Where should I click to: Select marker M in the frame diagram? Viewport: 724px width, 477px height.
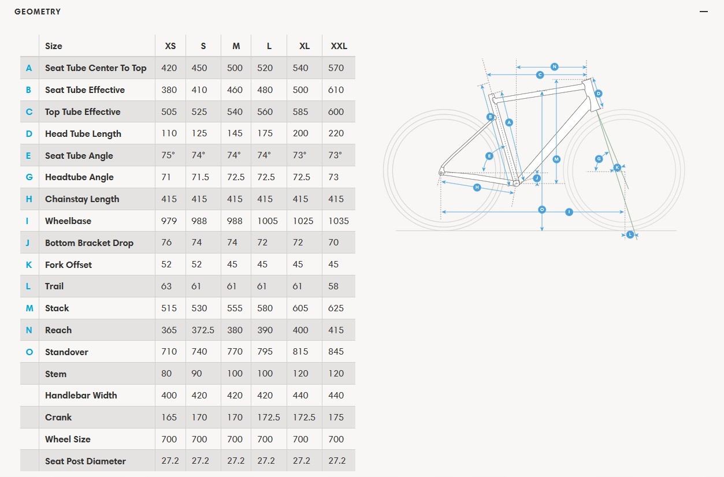556,159
